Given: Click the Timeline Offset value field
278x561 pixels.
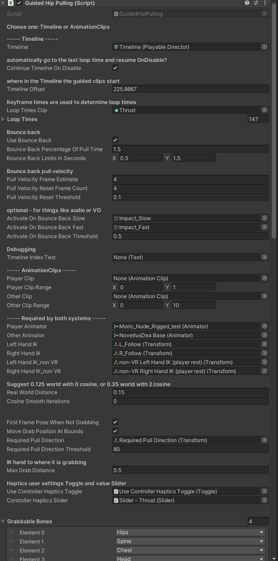Looking at the screenshot, I should click(x=190, y=89).
